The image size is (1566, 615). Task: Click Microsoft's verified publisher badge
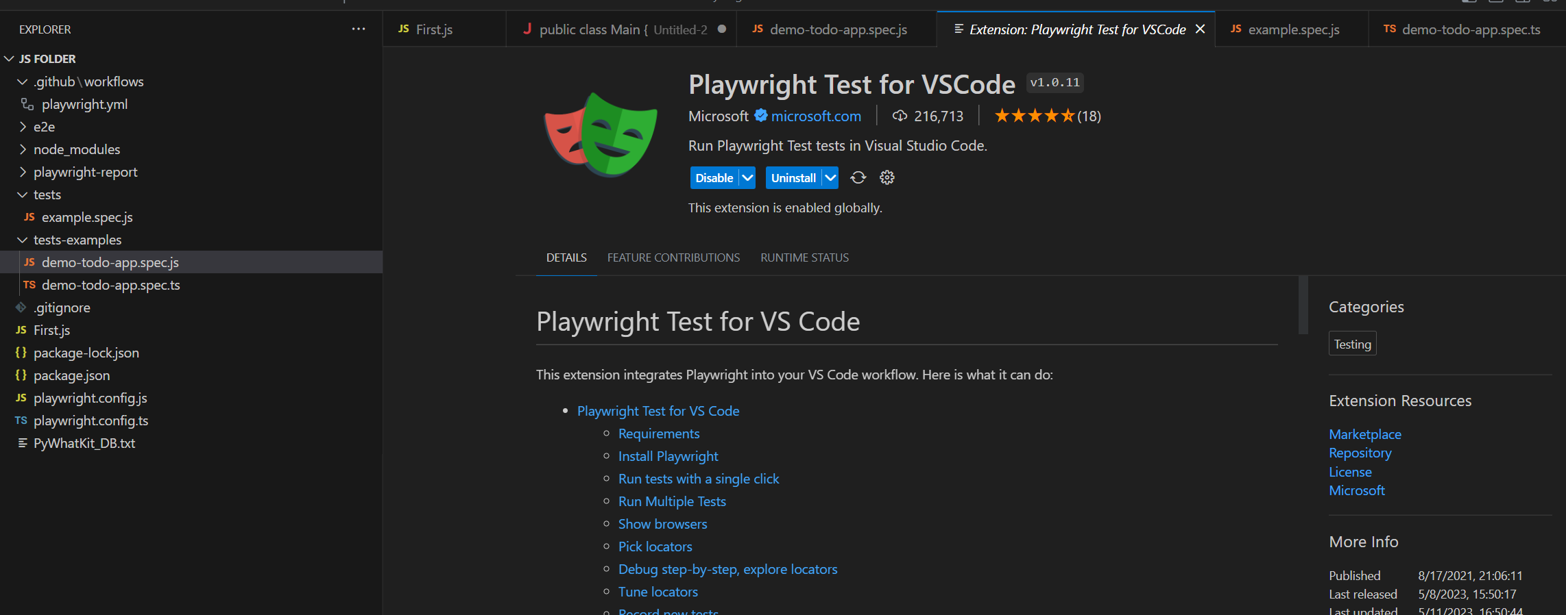[760, 116]
